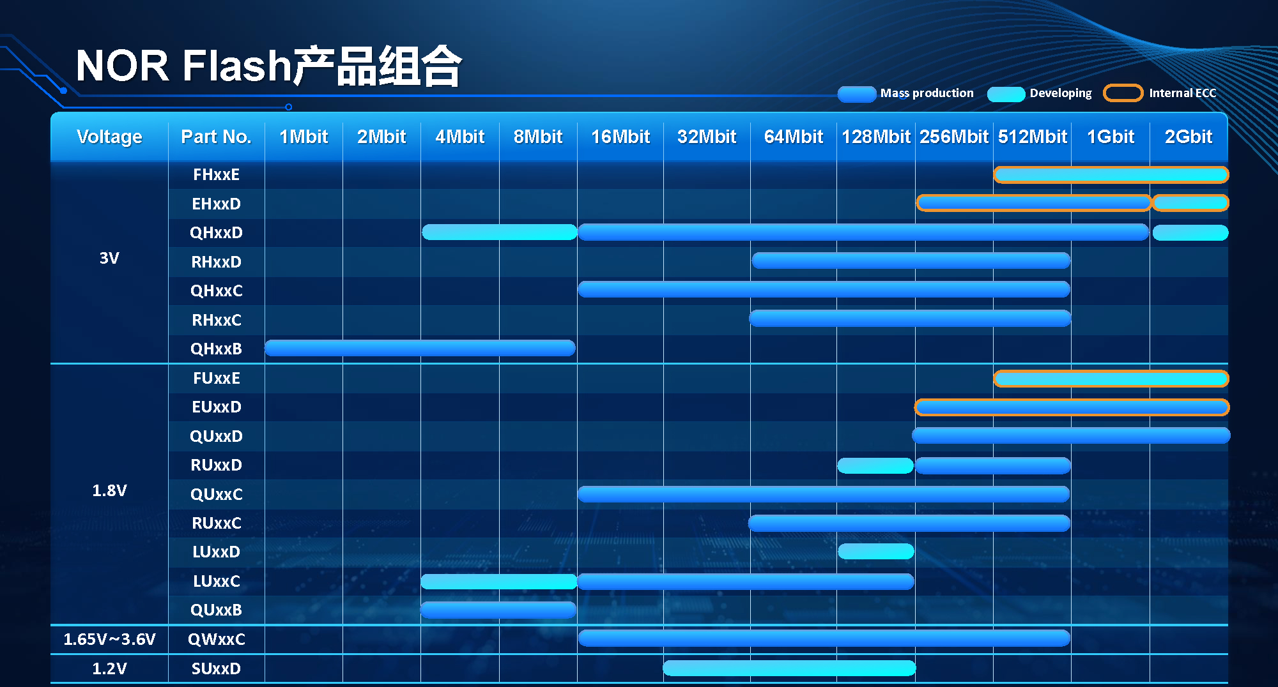Click the 64Mbit column header
1278x687 pixels.
click(793, 137)
